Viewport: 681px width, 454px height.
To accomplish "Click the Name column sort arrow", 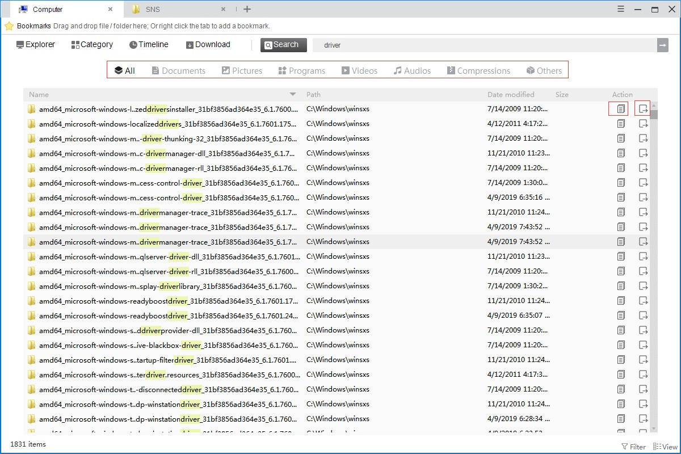I will [x=293, y=94].
